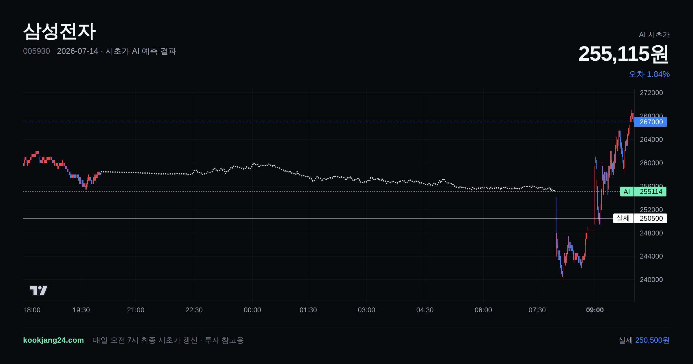Viewport: 693px width, 364px height.
Task: Click the 240000 price axis label
Action: pos(651,280)
